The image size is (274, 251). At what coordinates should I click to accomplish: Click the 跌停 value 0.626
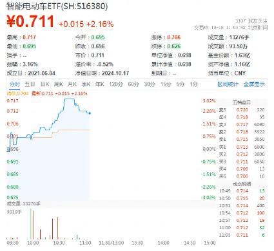(x=174, y=46)
